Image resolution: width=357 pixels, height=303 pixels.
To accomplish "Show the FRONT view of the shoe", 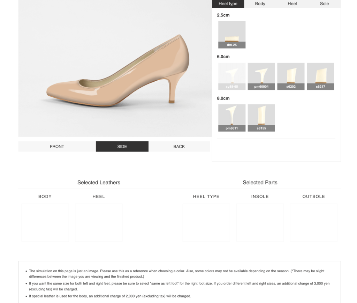I will coord(57,147).
